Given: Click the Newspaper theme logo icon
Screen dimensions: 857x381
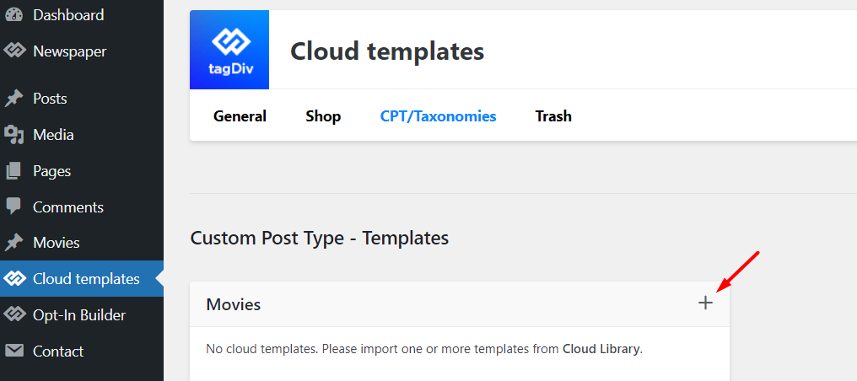Looking at the screenshot, I should (14, 51).
